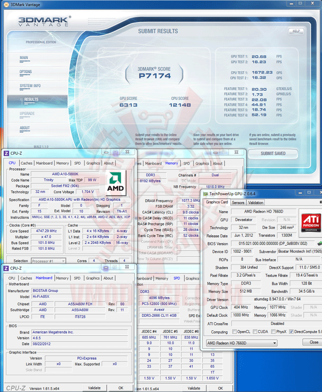Click the motherboard model field Hi-Fi A85X
The width and height of the screenshot is (322, 392).
pyautogui.click(x=63, y=297)
